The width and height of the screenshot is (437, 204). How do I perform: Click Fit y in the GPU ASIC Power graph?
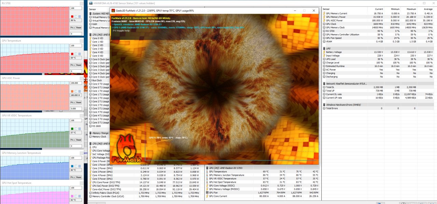[72, 102]
